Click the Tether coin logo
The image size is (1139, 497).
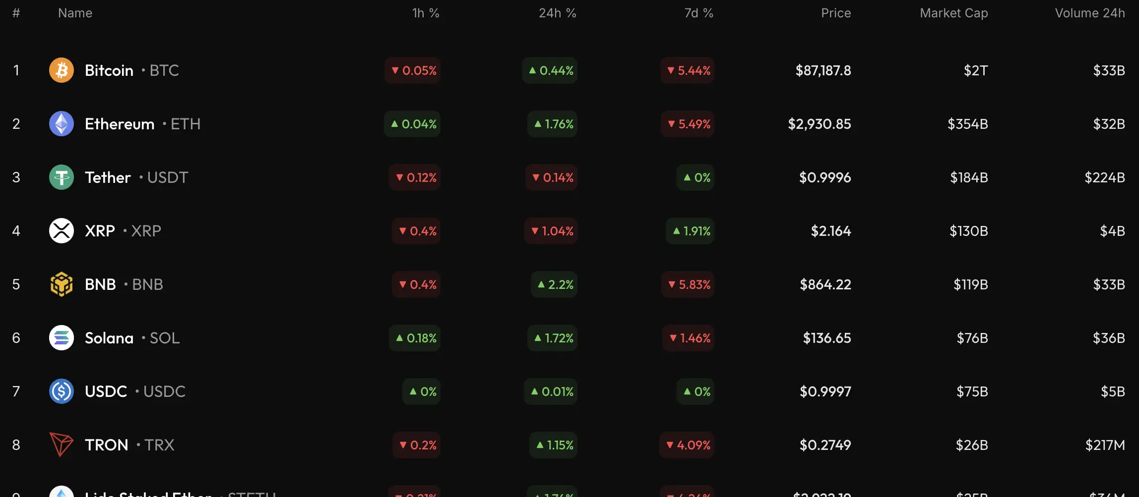pos(62,177)
